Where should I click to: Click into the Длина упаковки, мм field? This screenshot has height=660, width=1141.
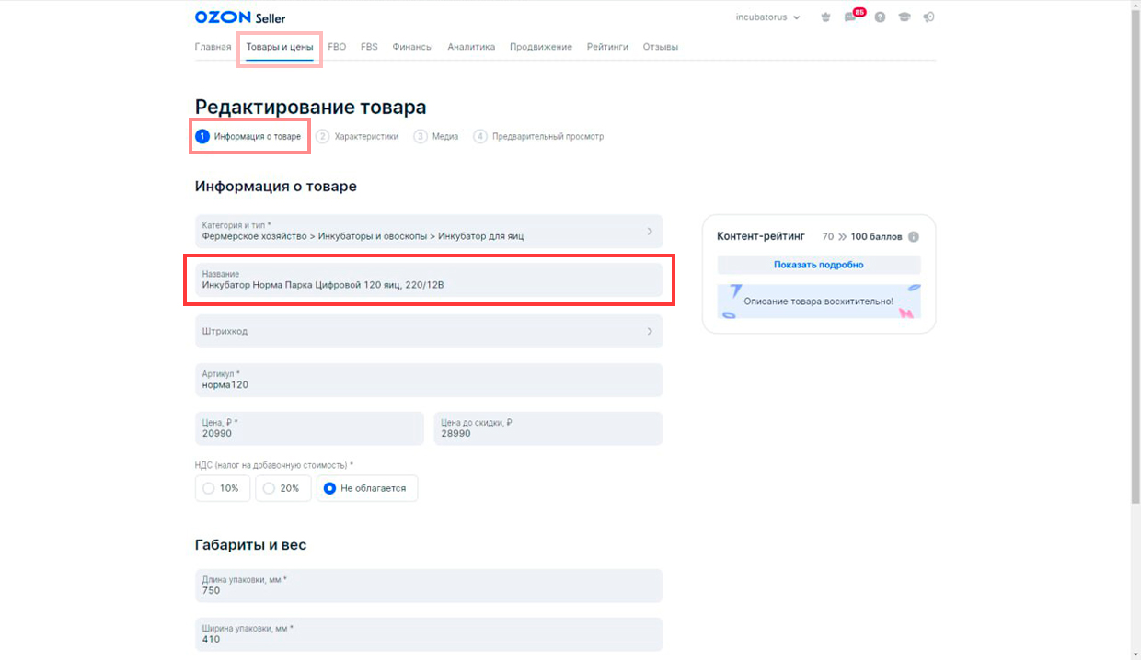click(429, 586)
